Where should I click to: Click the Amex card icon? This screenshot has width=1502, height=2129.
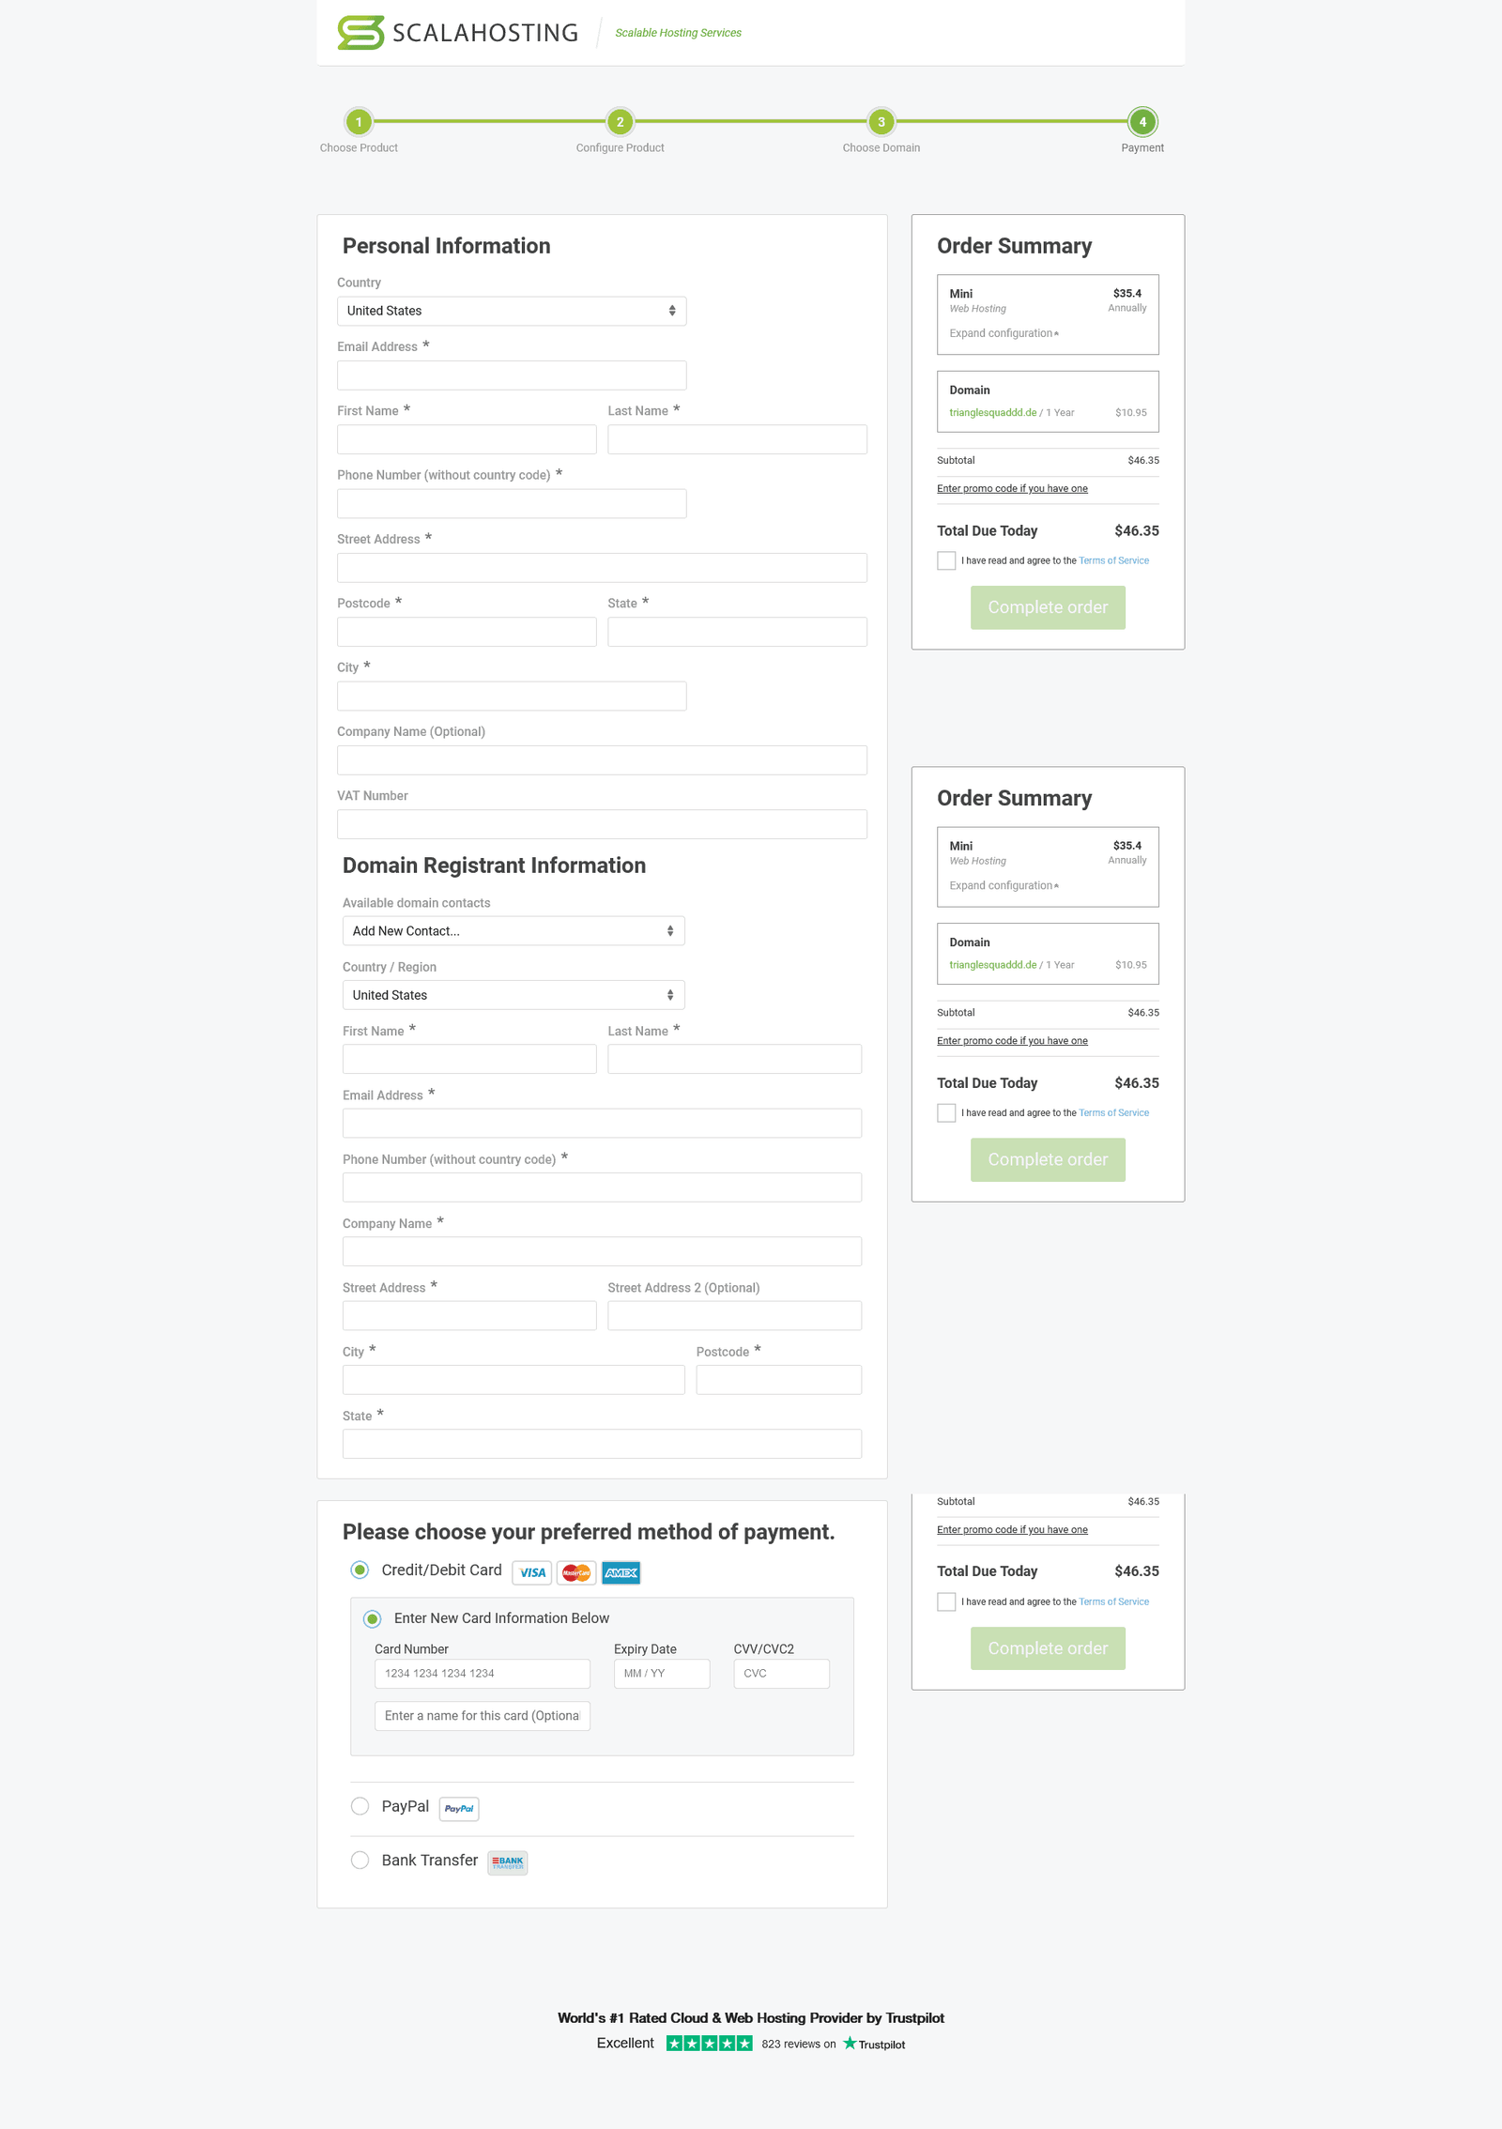click(621, 1572)
